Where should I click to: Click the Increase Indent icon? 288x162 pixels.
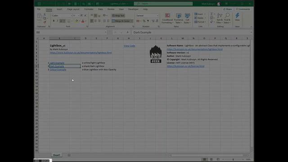click(x=108, y=21)
